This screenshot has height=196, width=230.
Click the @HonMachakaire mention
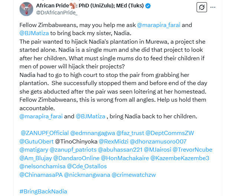(x=124, y=158)
